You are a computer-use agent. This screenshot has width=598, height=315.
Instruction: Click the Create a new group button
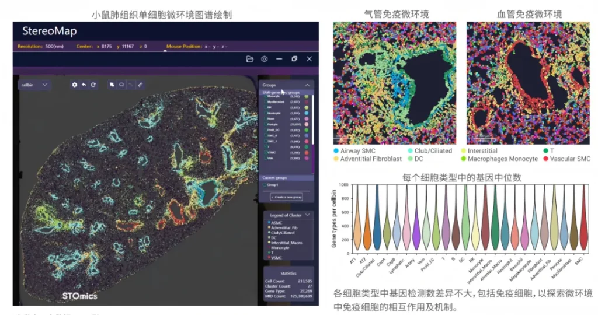click(x=286, y=197)
